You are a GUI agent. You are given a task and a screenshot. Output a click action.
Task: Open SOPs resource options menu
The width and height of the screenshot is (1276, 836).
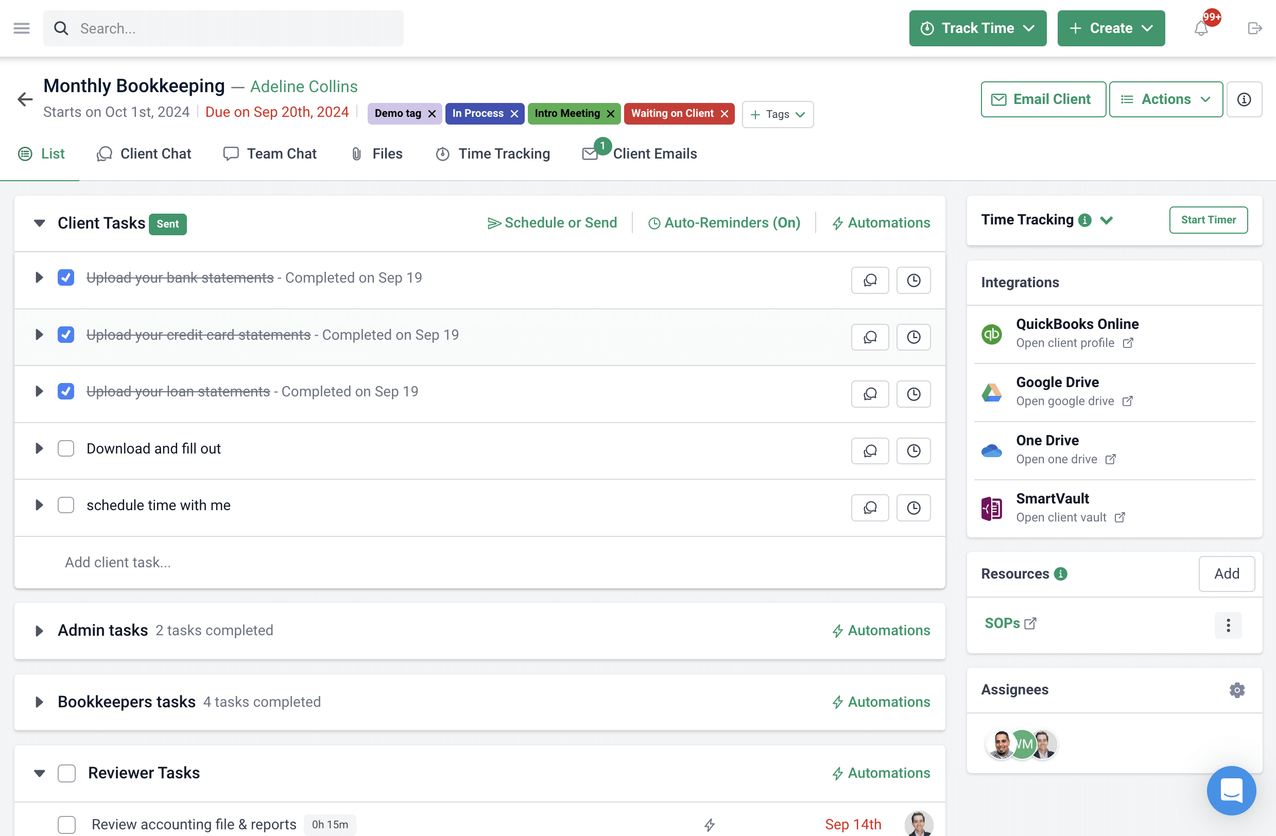[x=1228, y=625]
